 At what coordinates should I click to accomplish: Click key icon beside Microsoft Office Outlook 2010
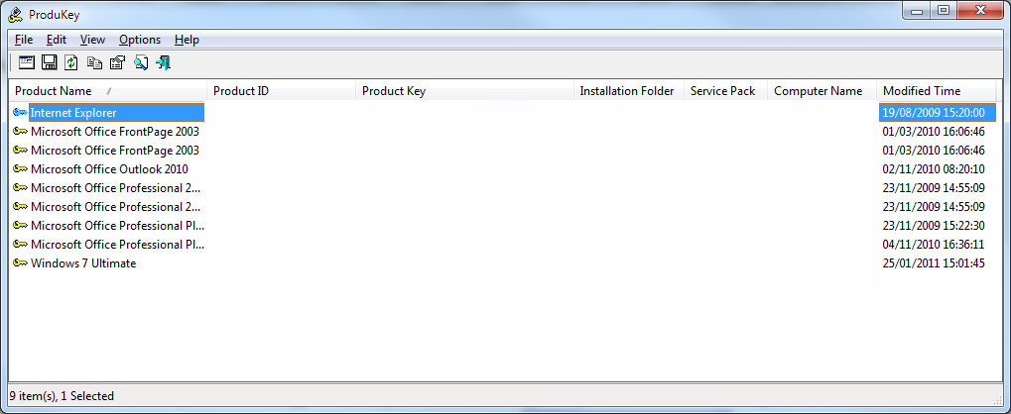click(20, 169)
